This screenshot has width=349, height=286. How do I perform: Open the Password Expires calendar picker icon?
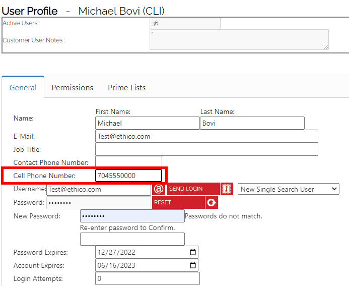[x=193, y=252]
